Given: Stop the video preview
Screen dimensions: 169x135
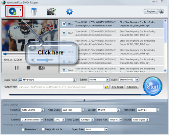Looking at the screenshot, I should tap(28, 68).
